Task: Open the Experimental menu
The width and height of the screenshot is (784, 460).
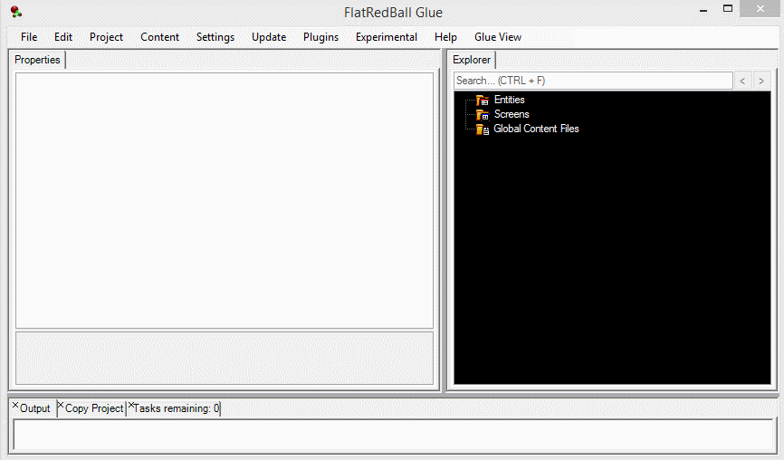Action: pyautogui.click(x=386, y=37)
